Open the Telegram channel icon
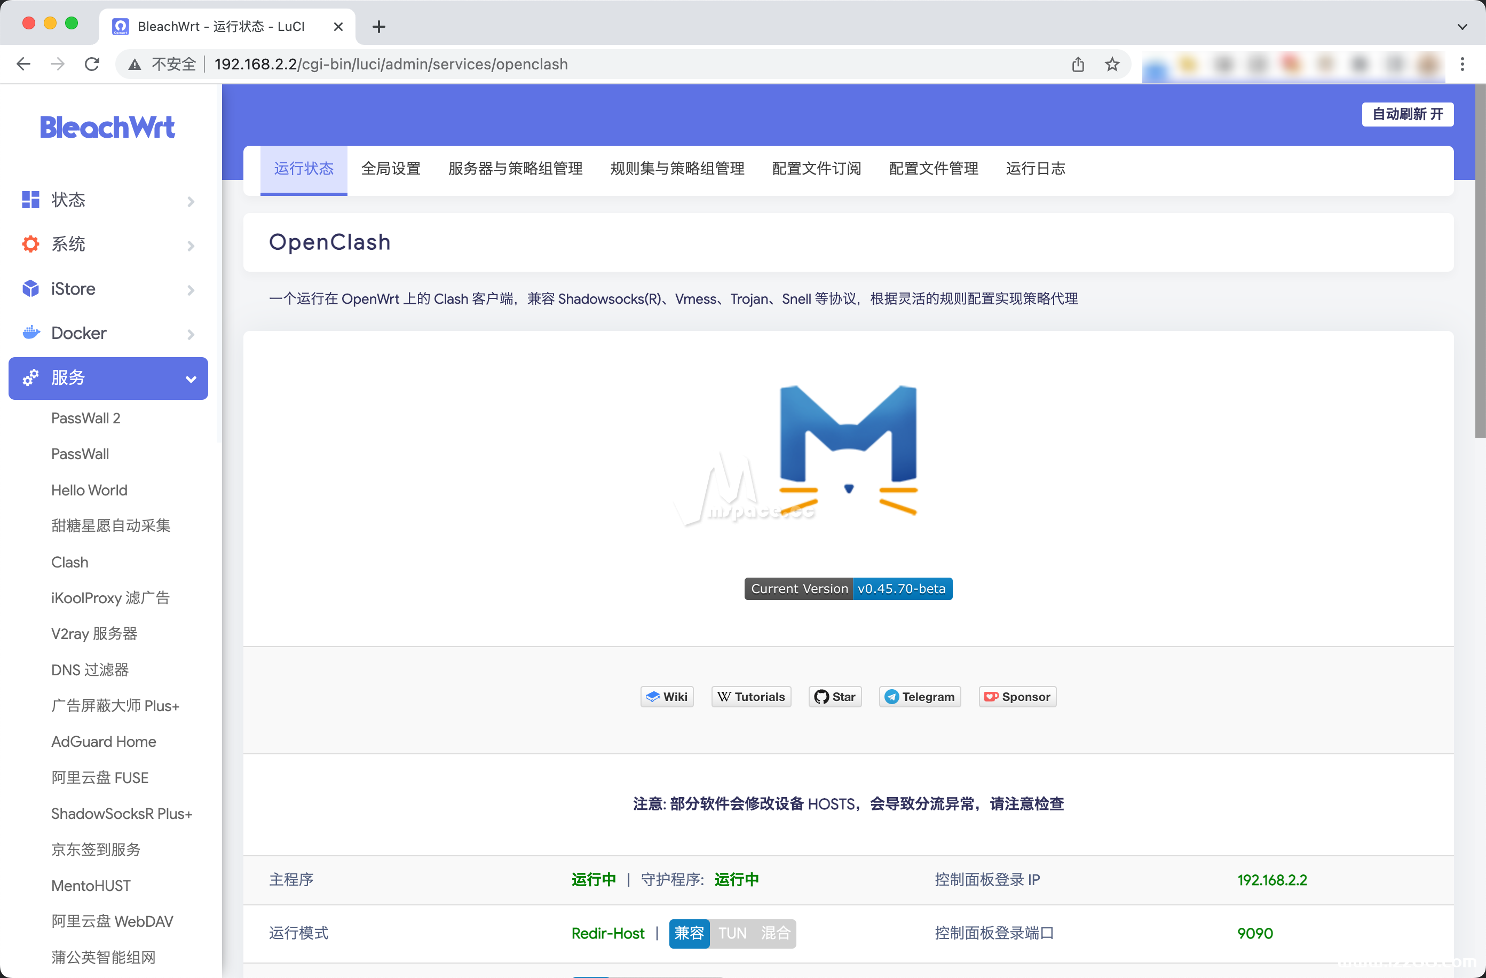The height and width of the screenshot is (978, 1486). (892, 696)
